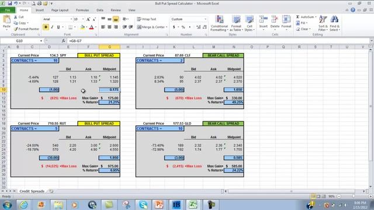Image resolution: width=374 pixels, height=210 pixels.
Task: Open the File tab
Action: [8, 10]
